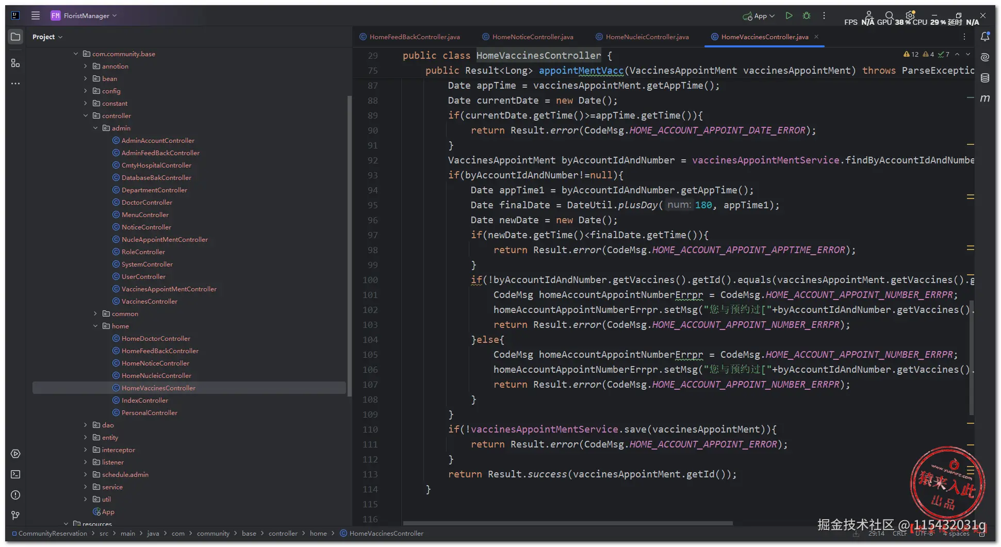Open IDE settings gear
The width and height of the screenshot is (1001, 547).
[x=910, y=15]
